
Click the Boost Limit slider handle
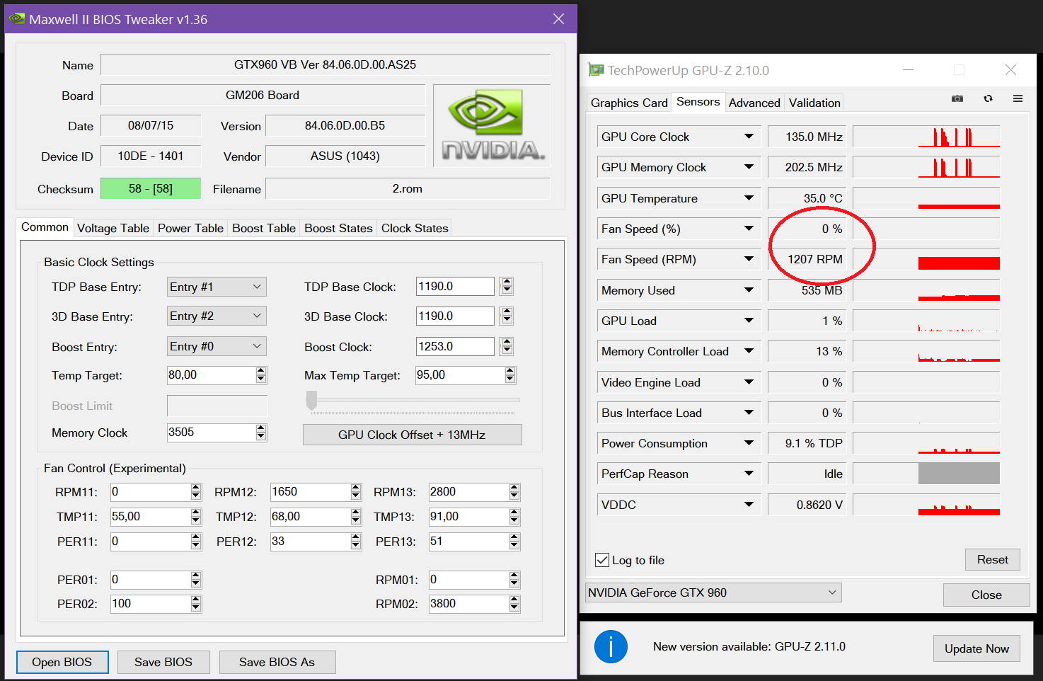coord(311,400)
